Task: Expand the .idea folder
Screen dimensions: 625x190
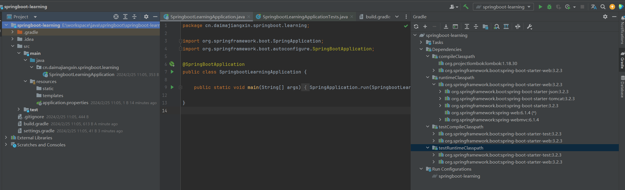Action: tap(13, 39)
